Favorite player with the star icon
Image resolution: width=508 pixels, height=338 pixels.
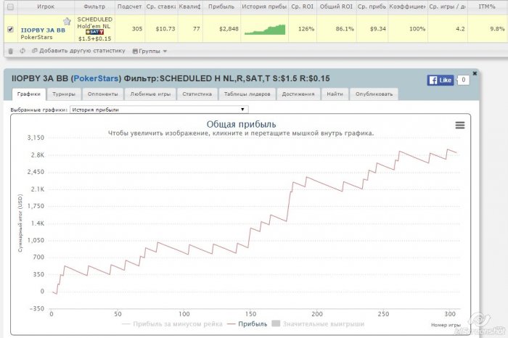(x=67, y=21)
